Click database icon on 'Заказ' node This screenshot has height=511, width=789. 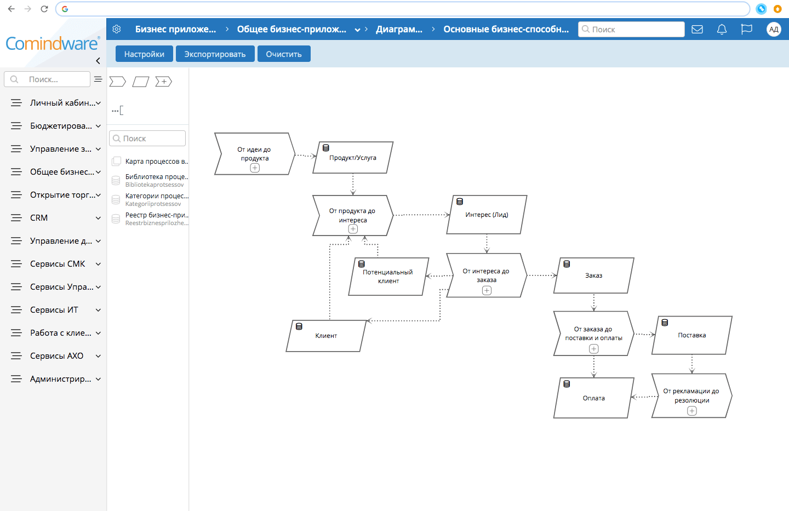(x=567, y=264)
